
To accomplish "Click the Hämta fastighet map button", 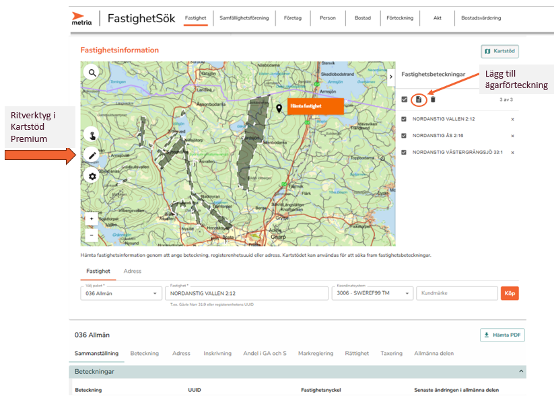I will (x=316, y=106).
